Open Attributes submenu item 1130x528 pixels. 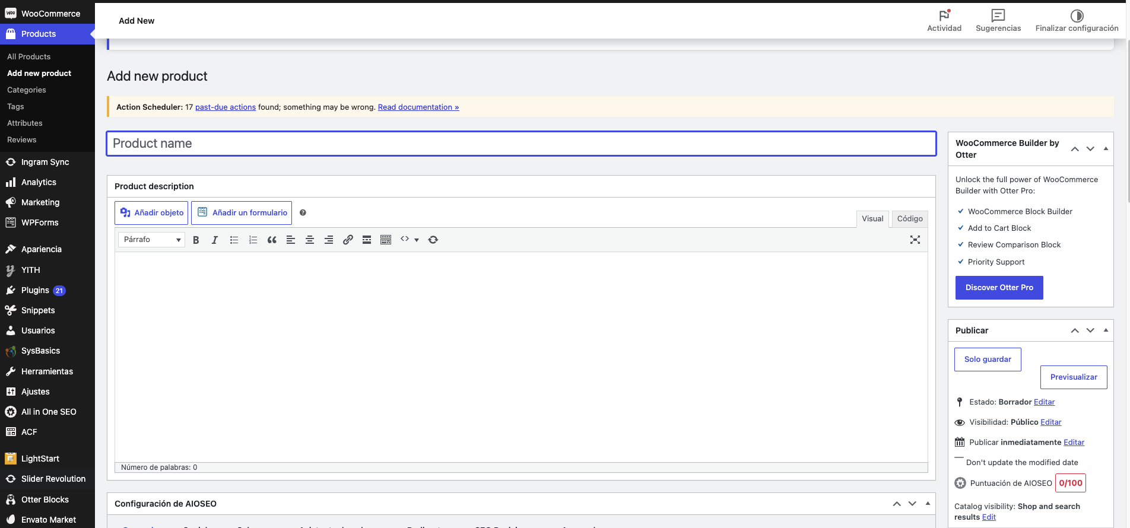coord(25,123)
